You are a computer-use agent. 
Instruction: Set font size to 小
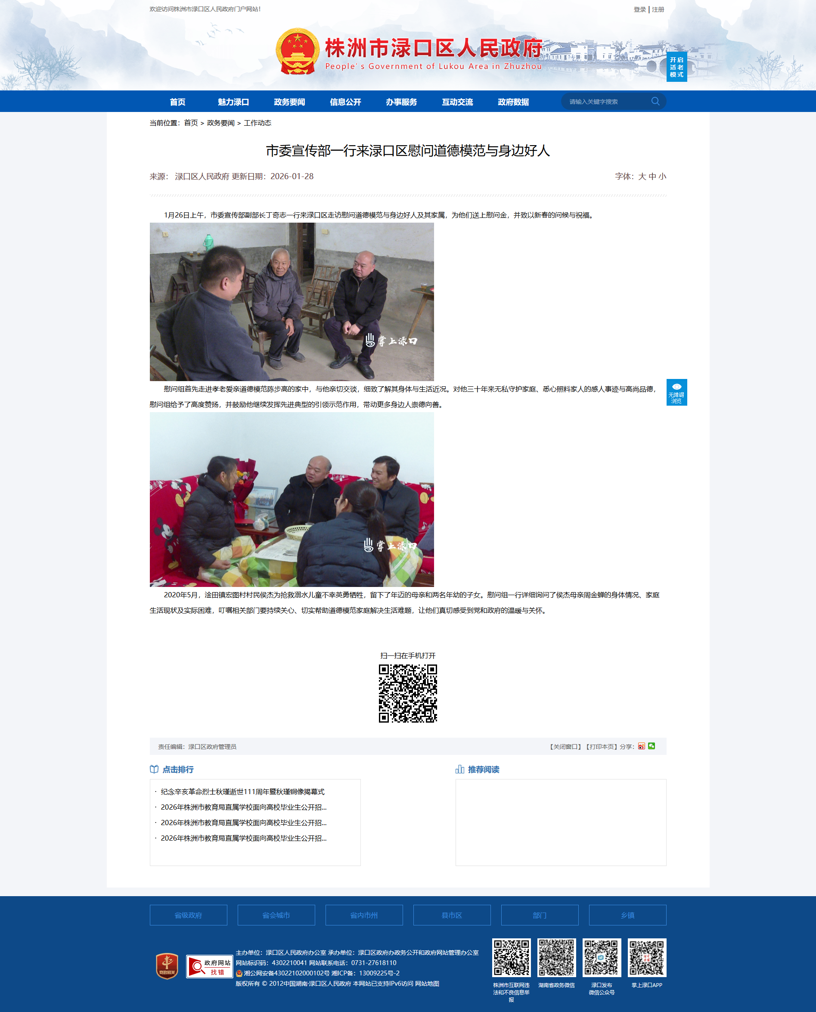coord(662,176)
